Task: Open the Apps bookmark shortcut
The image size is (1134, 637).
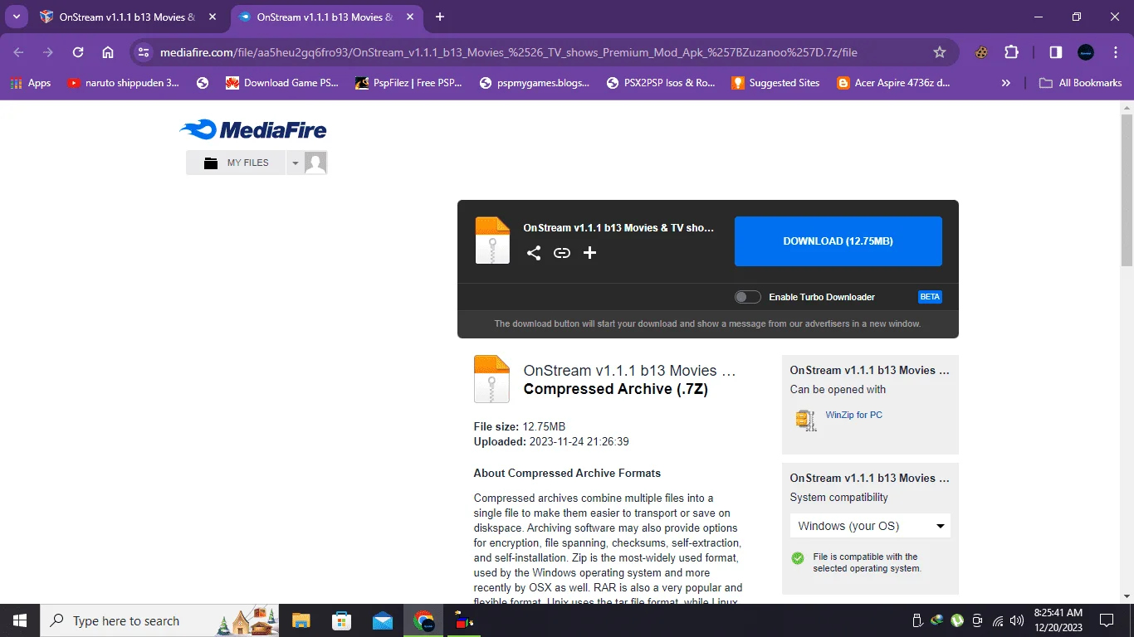Action: point(31,83)
